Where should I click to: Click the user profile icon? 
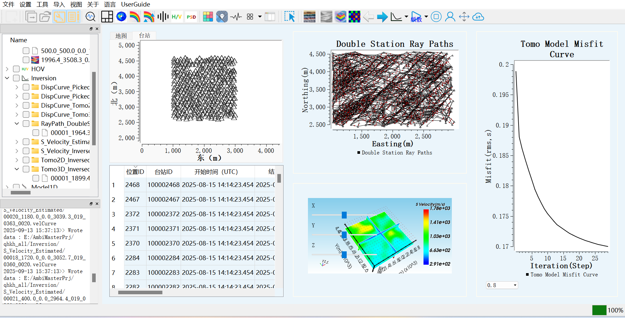(x=450, y=17)
